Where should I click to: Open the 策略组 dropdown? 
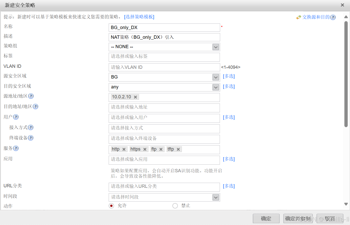tap(216, 47)
